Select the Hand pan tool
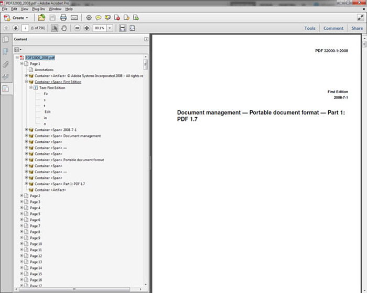Viewport: 367px width, 293px height. pos(64,28)
